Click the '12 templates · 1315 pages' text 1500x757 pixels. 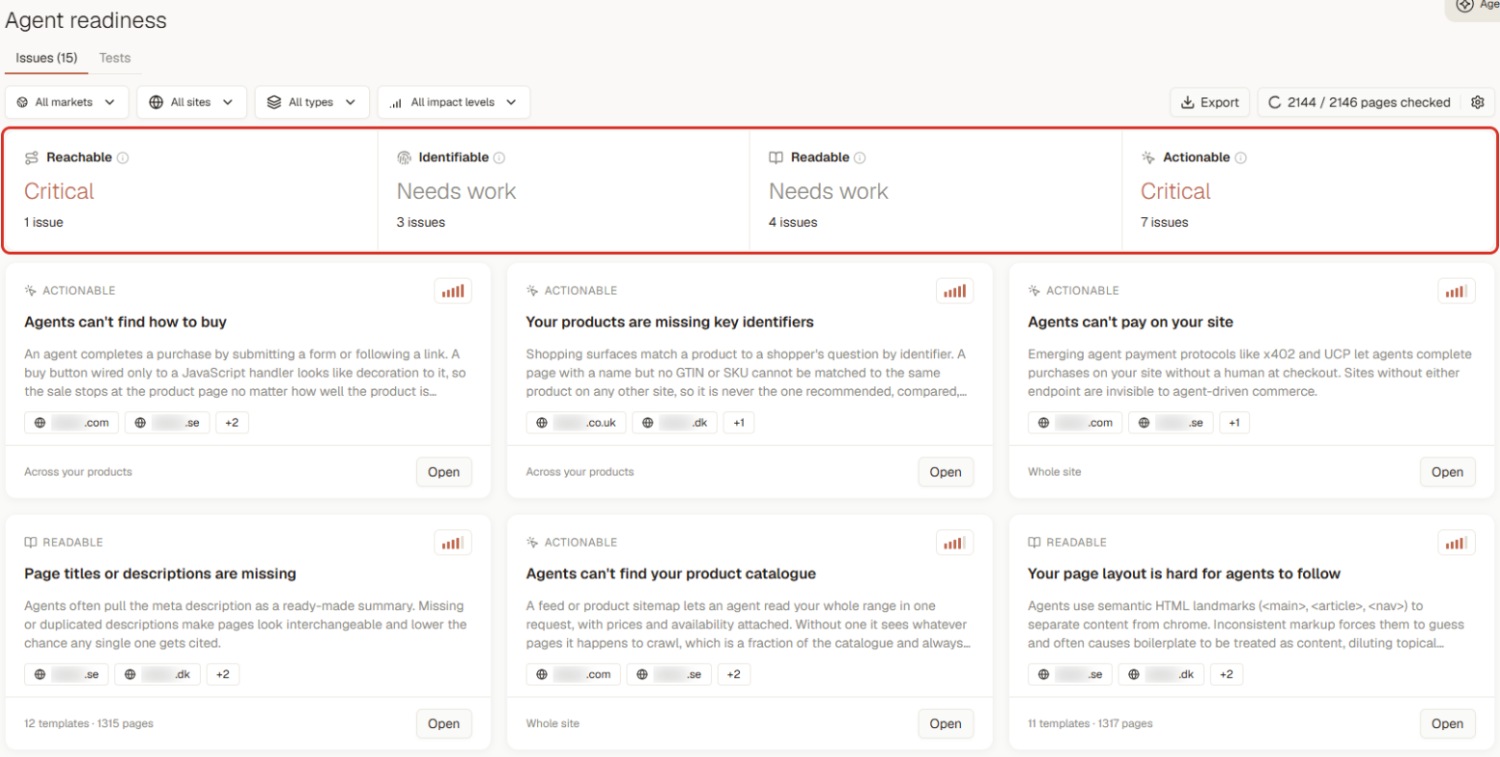tap(89, 723)
